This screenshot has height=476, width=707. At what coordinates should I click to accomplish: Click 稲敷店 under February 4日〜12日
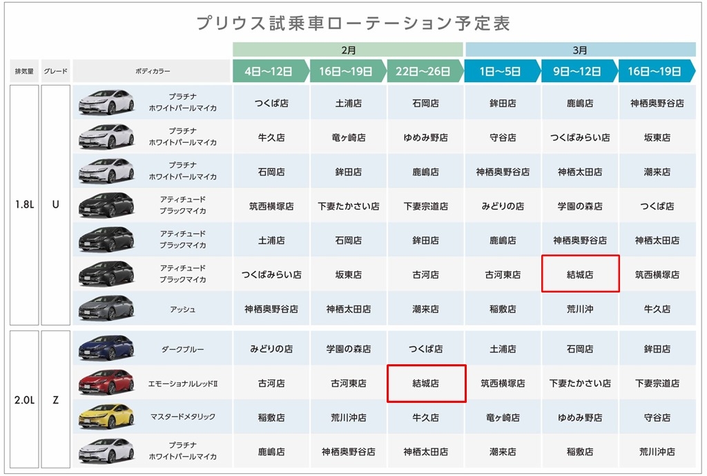click(x=271, y=417)
